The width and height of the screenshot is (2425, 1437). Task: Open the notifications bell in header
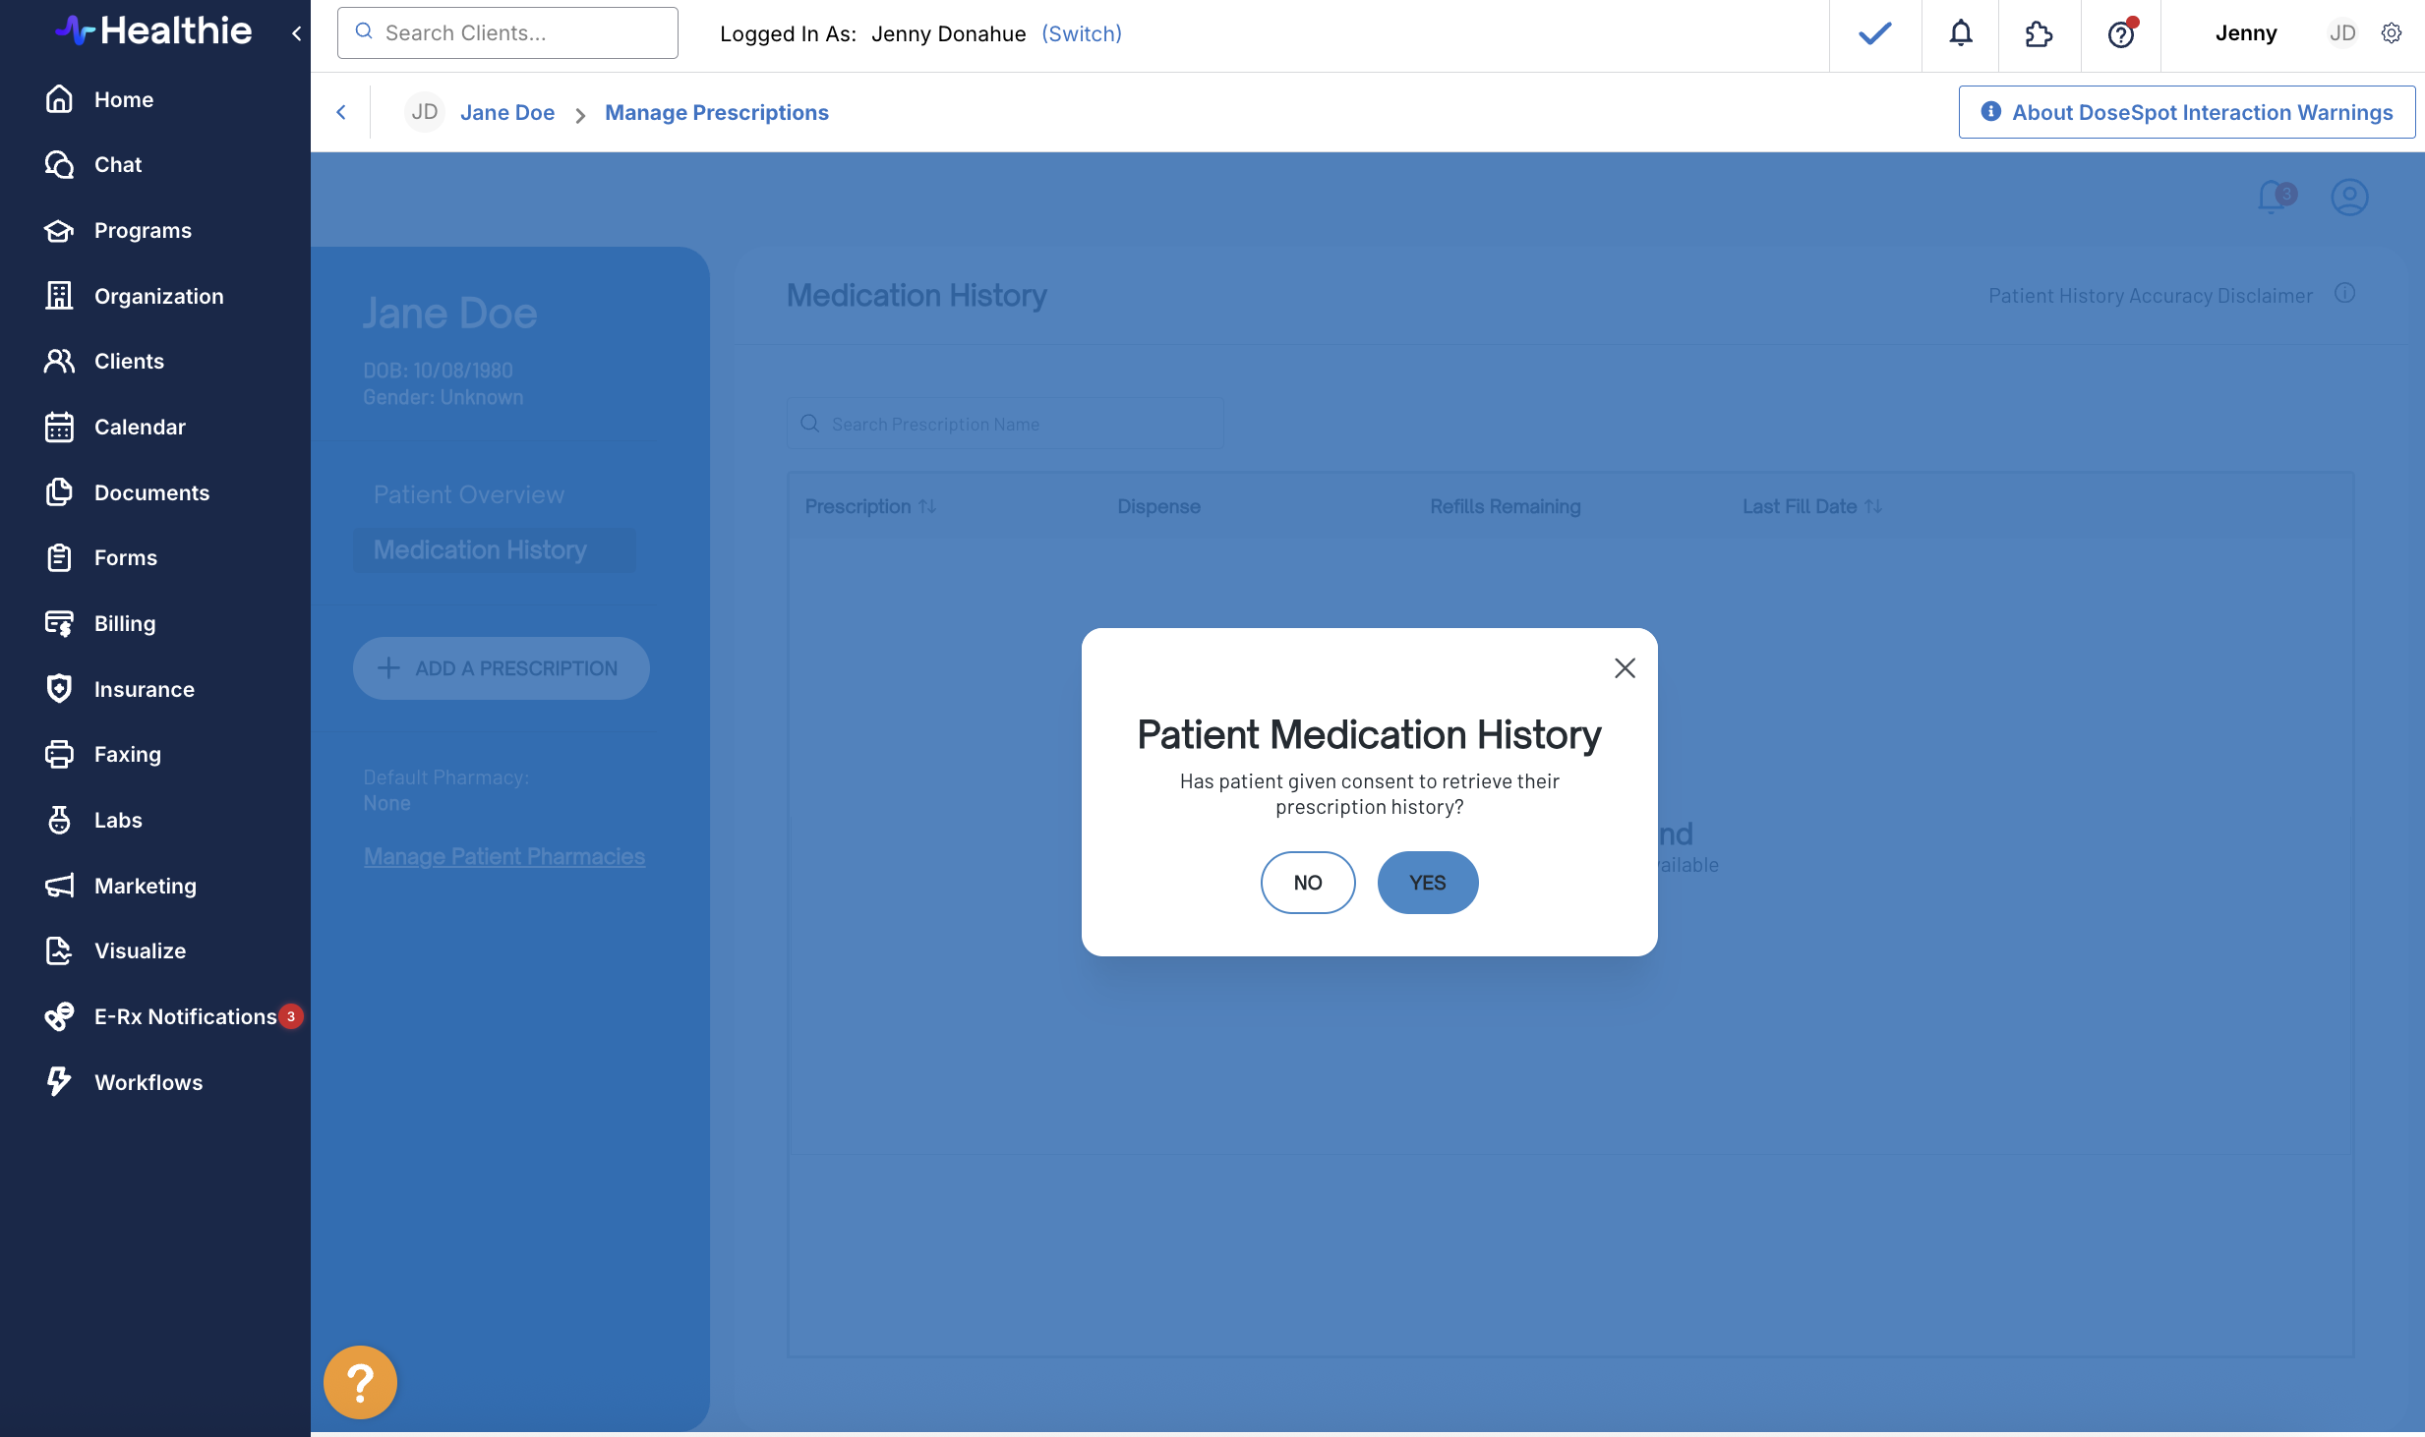pos(1961,33)
